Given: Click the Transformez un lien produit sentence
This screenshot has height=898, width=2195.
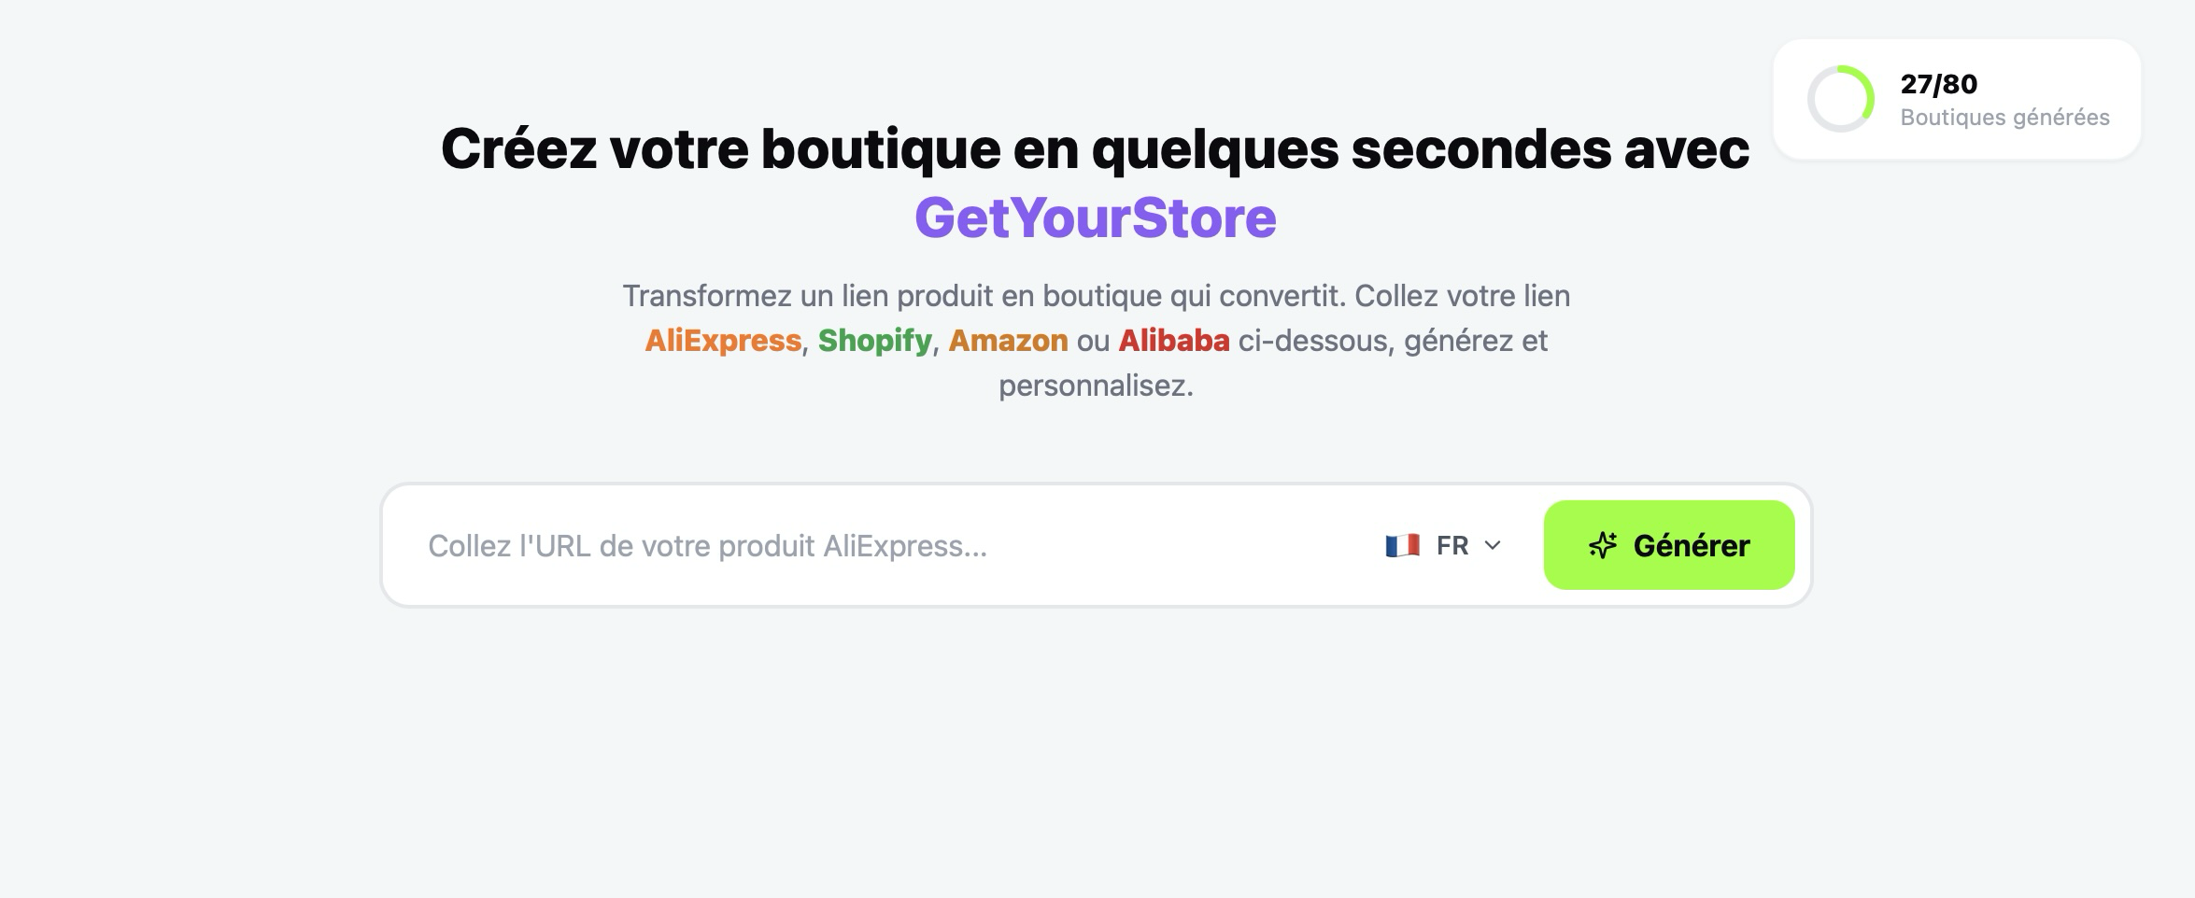Looking at the screenshot, I should [x=984, y=296].
